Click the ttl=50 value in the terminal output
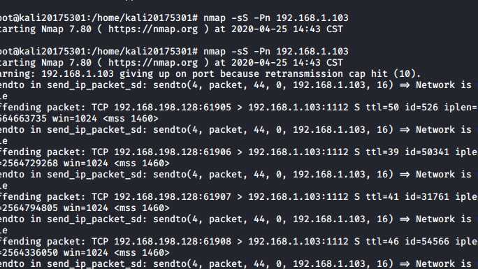 382,108
